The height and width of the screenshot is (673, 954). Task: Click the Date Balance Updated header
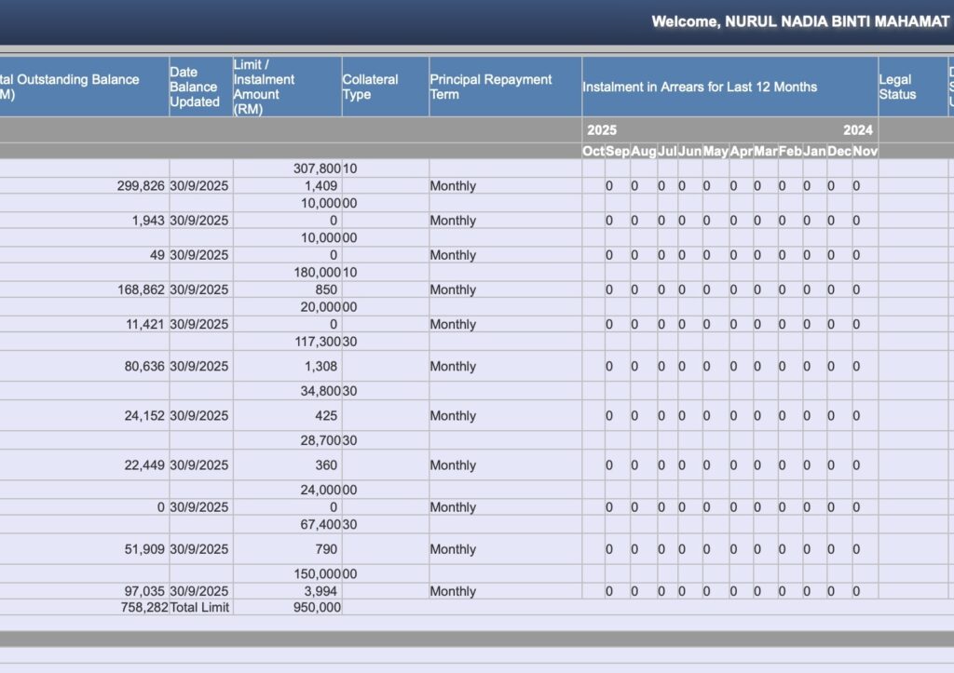[x=195, y=87]
